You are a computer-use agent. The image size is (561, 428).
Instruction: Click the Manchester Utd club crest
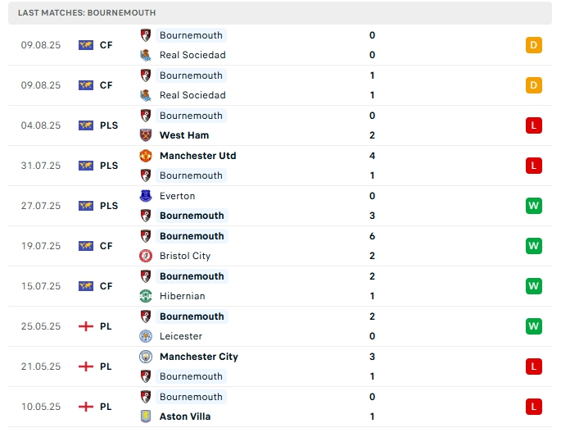click(146, 156)
